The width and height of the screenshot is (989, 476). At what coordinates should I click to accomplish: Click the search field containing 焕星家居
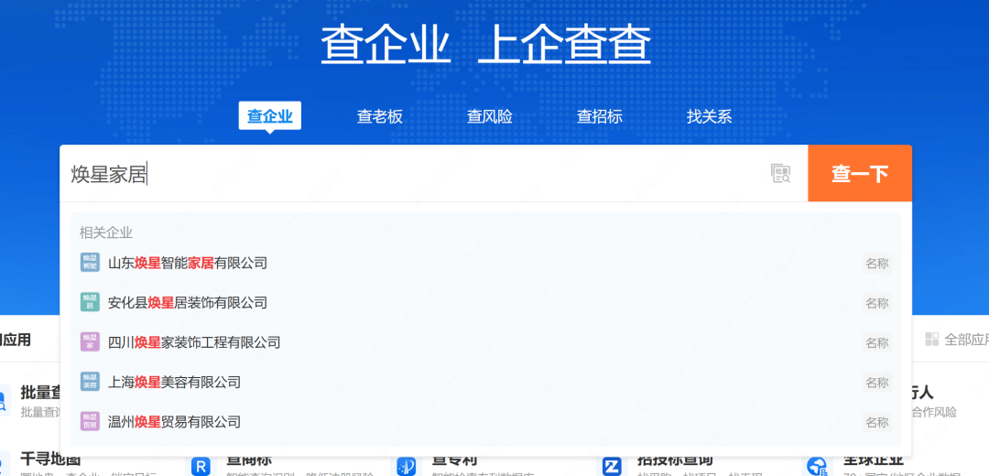[x=412, y=174]
